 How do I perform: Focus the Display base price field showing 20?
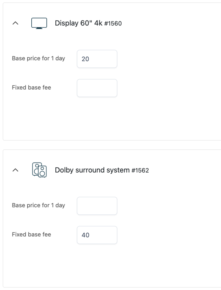(x=97, y=59)
